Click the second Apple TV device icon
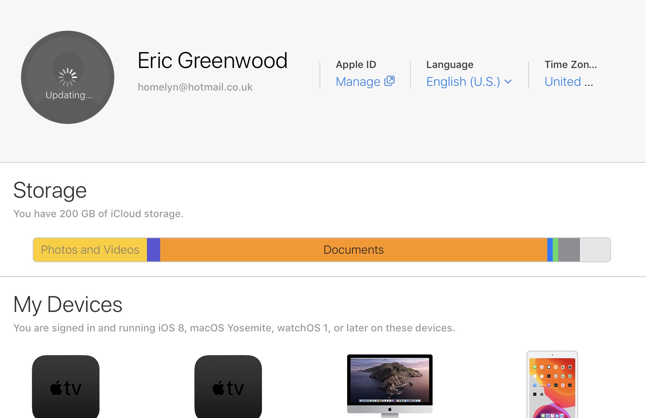The width and height of the screenshot is (646, 418). point(228,387)
